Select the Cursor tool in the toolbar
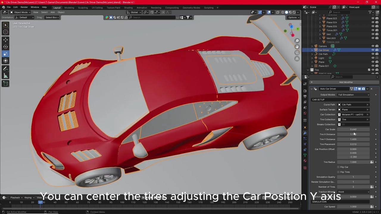The image size is (381, 214). coord(6,32)
